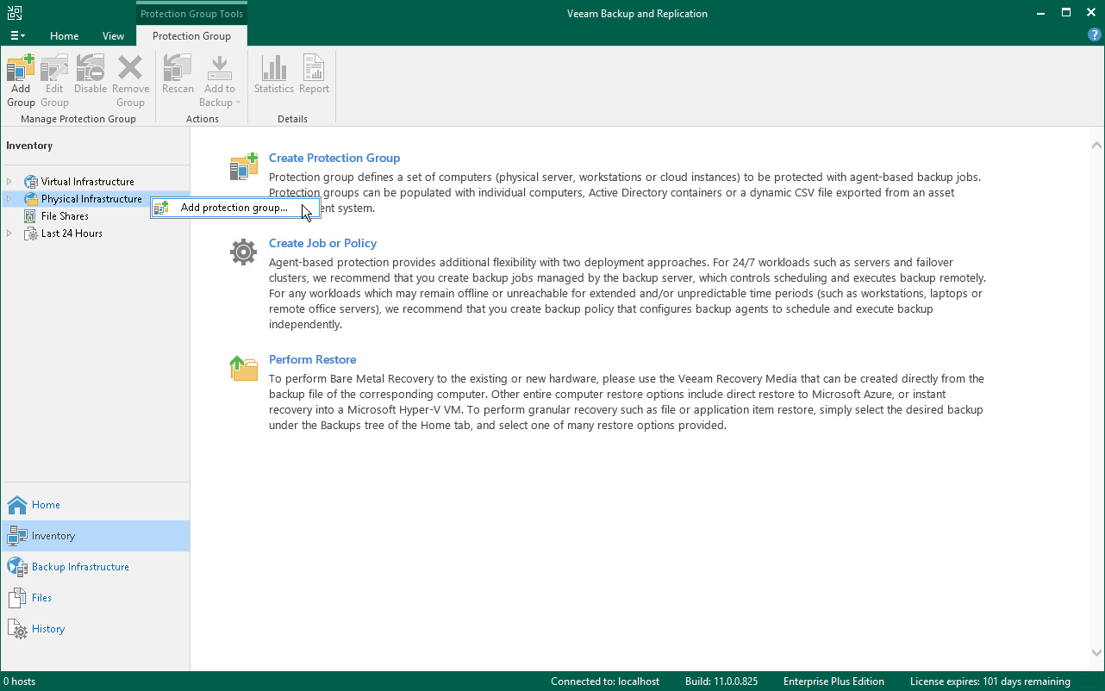This screenshot has height=691, width=1105.
Task: Select File Shares in the tree
Action: pos(65,216)
